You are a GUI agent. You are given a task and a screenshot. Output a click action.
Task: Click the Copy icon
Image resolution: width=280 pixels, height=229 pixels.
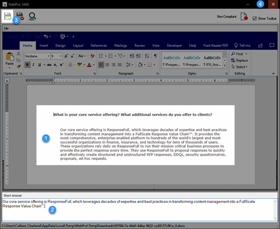(x=19, y=60)
